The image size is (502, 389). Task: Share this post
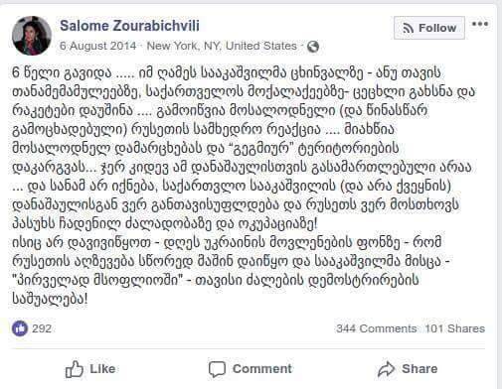click(x=408, y=369)
